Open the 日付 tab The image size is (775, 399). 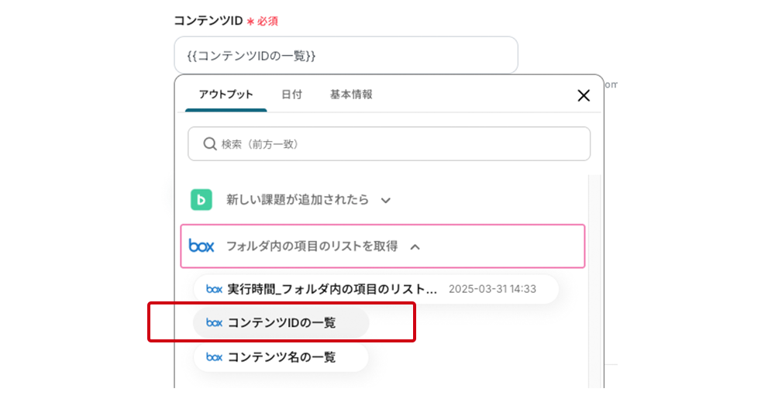[291, 95]
